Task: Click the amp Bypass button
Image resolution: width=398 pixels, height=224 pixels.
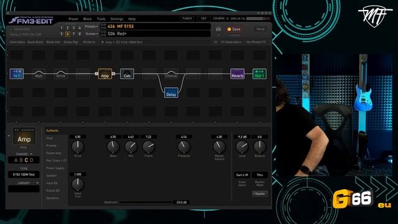Action: click(260, 194)
